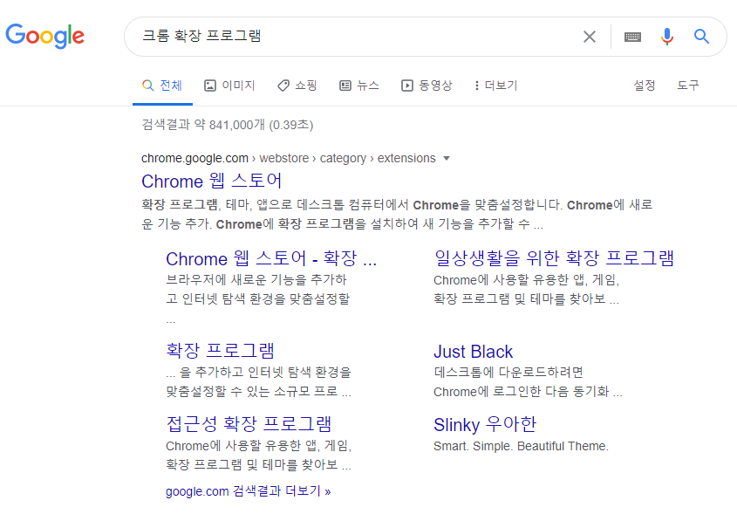The height and width of the screenshot is (514, 737).
Task: Open 접근성 확장 프로그램 sitelink
Action: [249, 424]
